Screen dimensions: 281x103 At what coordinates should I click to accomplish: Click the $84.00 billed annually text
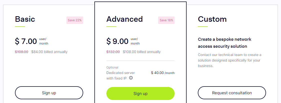coord(49,52)
